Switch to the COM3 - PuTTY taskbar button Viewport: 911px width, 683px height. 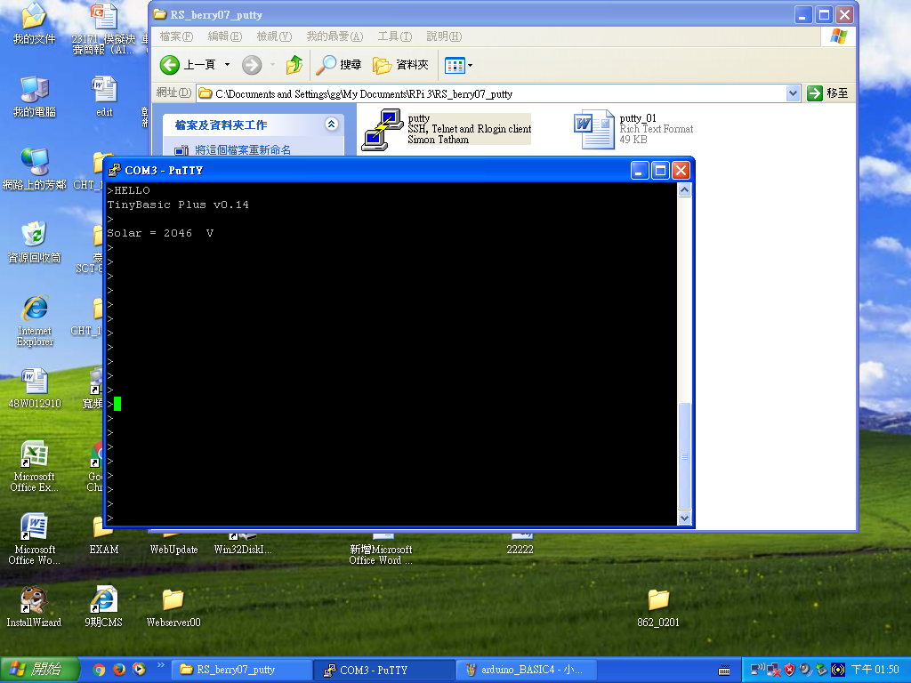point(383,670)
